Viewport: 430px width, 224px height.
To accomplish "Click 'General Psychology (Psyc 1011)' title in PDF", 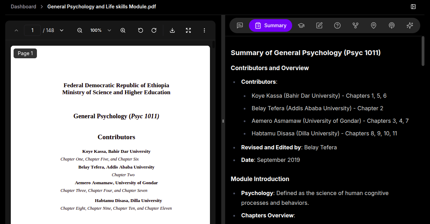I will [116, 116].
